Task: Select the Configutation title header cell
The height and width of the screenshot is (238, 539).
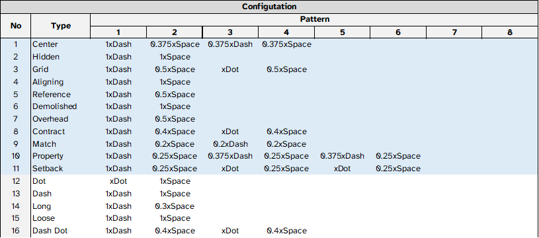Action: [x=269, y=7]
